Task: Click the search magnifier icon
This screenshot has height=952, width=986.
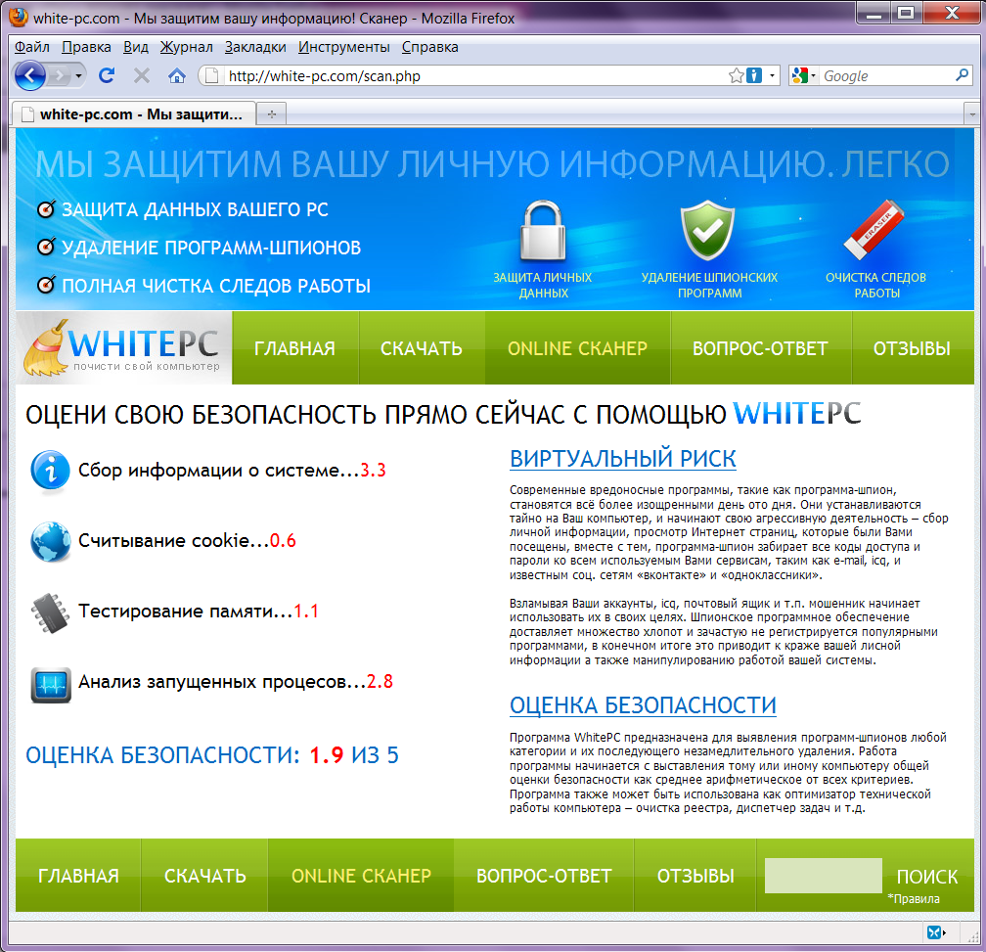Action: click(x=962, y=75)
